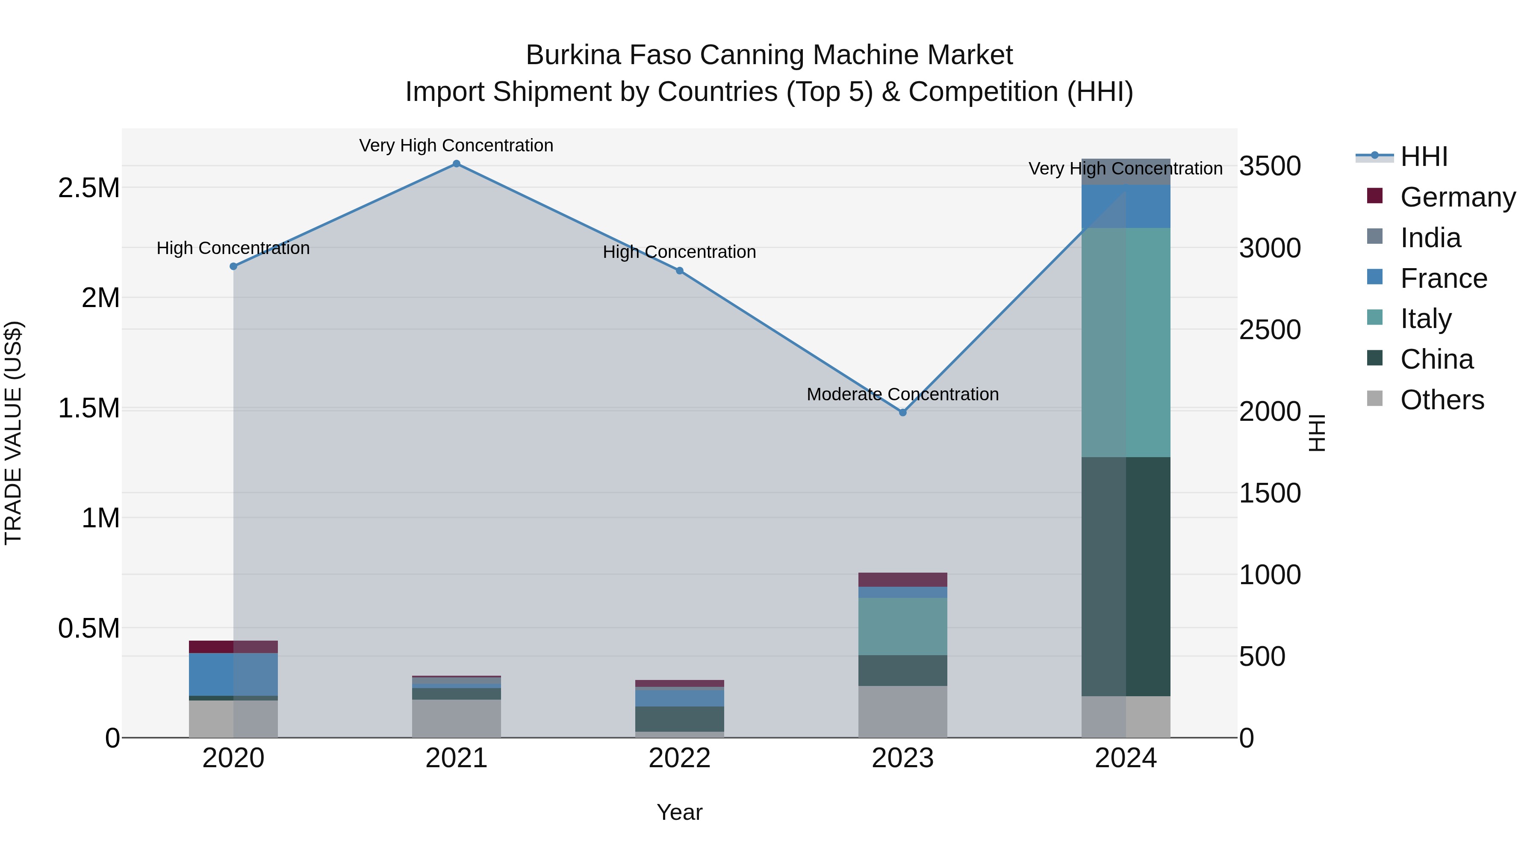This screenshot has width=1539, height=866.
Task: Click the subtitle 'Import Shipment by Countries (Top 5)'
Action: 639,92
